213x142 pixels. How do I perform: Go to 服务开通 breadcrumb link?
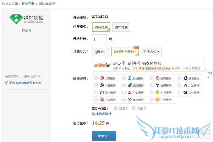[x=28, y=4]
